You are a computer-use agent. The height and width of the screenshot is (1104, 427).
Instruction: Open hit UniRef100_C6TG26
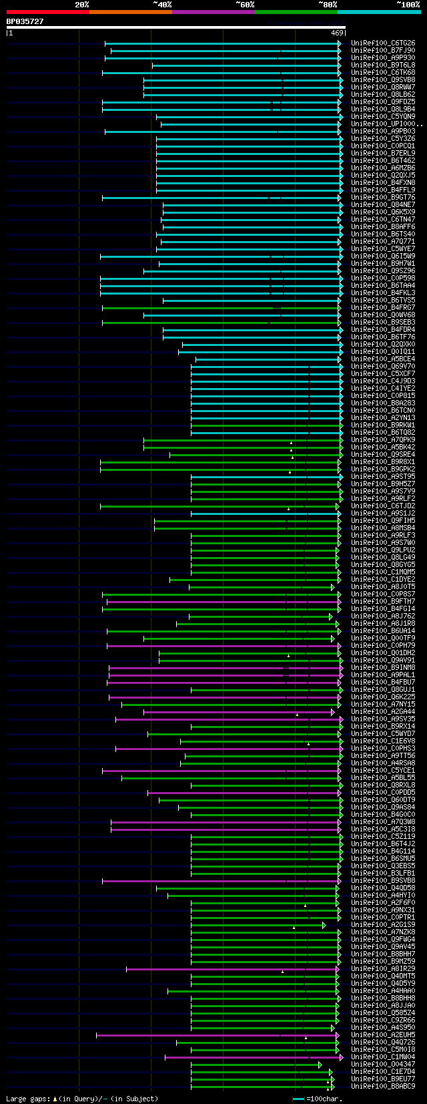pyautogui.click(x=383, y=43)
